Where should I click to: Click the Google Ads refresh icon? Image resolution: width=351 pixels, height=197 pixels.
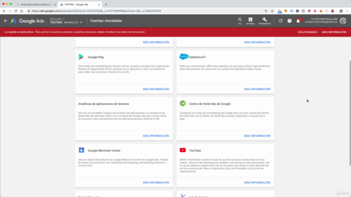(x=281, y=21)
